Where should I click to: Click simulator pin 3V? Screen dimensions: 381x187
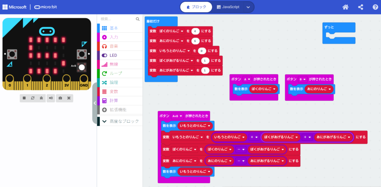click(66, 83)
